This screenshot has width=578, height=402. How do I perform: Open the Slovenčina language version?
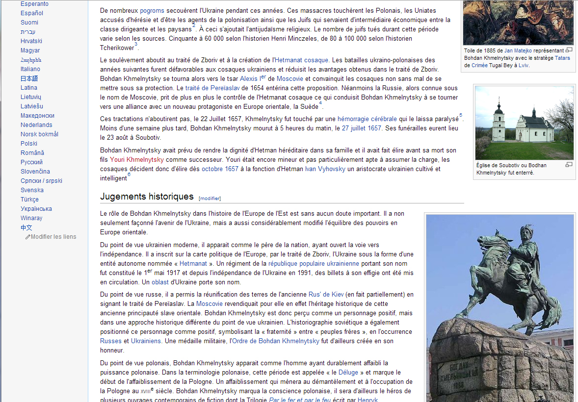click(35, 171)
